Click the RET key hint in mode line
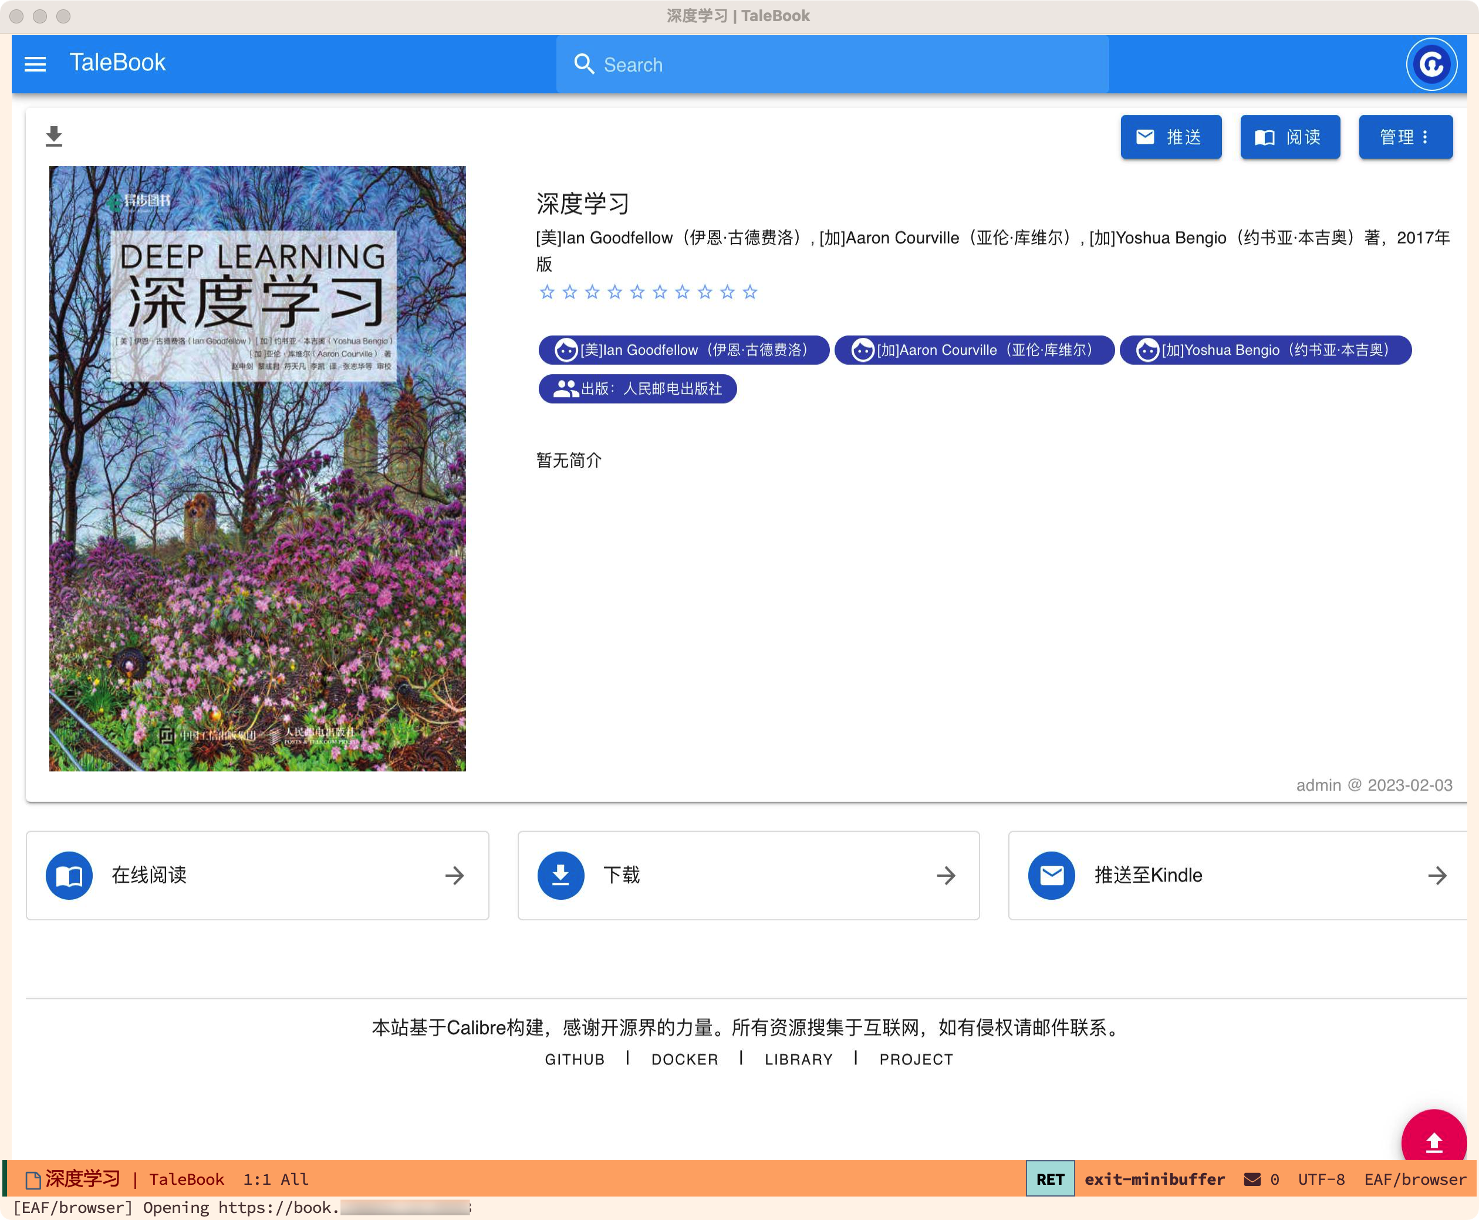 tap(1050, 1180)
